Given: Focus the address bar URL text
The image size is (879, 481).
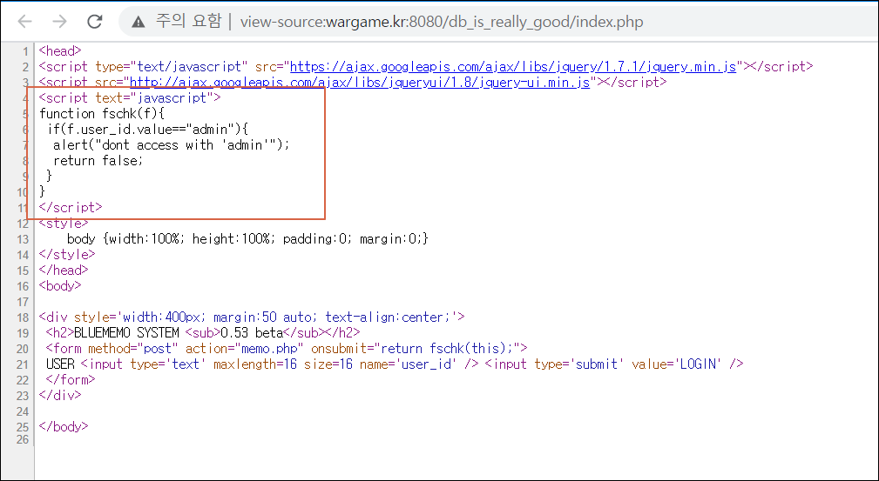Looking at the screenshot, I should tap(442, 23).
